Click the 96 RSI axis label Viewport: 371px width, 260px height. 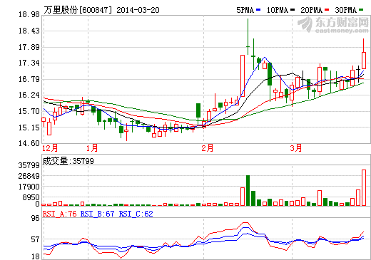click(x=36, y=218)
